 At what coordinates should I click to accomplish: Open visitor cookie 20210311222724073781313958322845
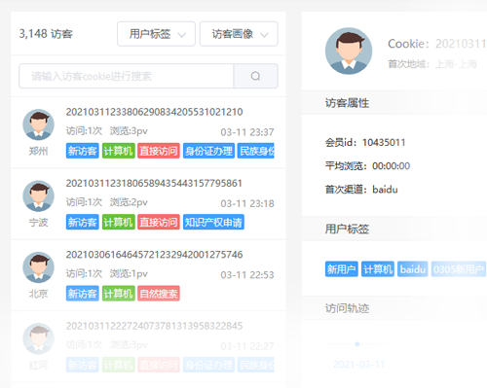click(154, 326)
